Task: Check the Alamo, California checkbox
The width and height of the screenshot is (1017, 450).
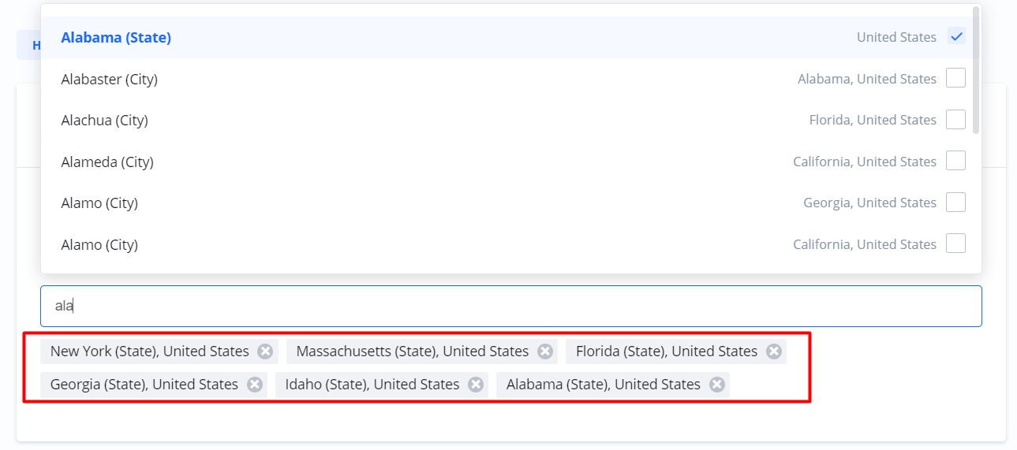Action: tap(955, 244)
